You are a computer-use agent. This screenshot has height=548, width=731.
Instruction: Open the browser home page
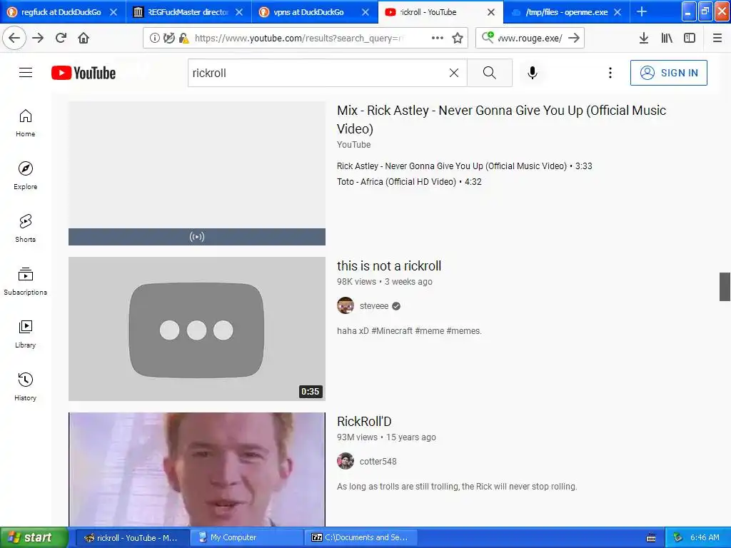[84, 38]
